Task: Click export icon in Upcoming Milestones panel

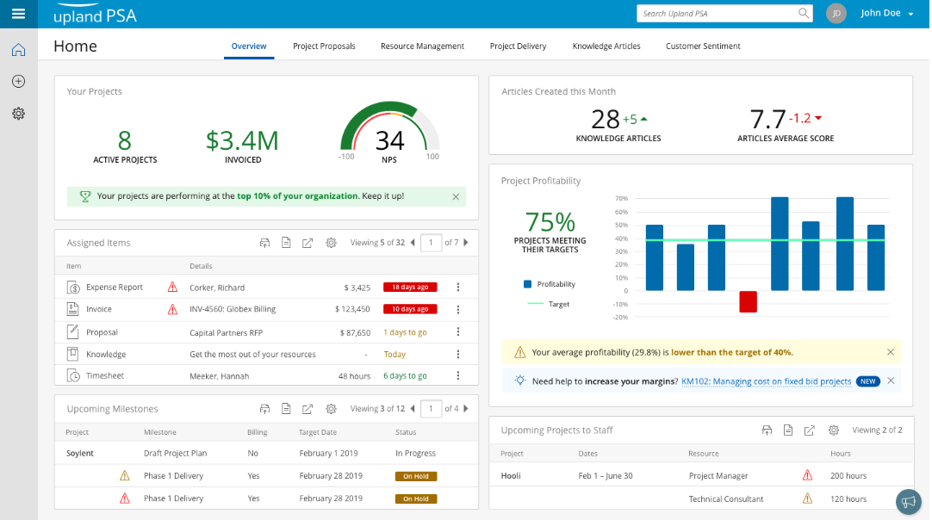Action: (308, 409)
